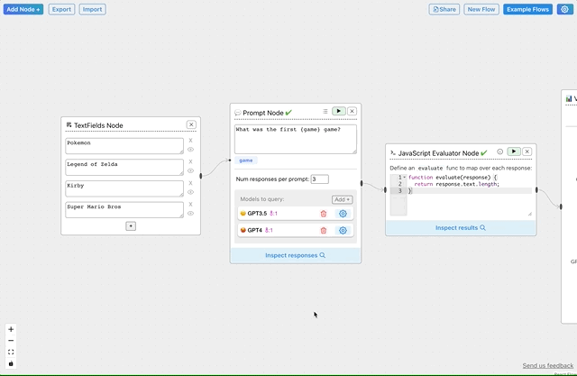Close the Prompt Node

tap(353, 111)
